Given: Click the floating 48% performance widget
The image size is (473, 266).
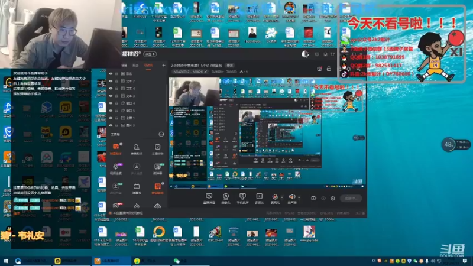Looking at the screenshot, I should (455, 144).
